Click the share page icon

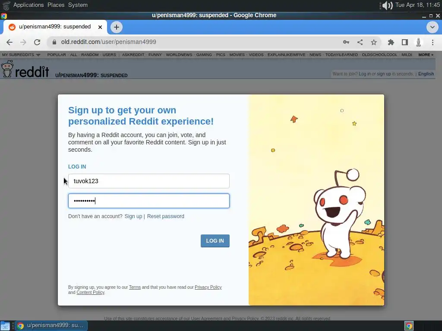(360, 42)
